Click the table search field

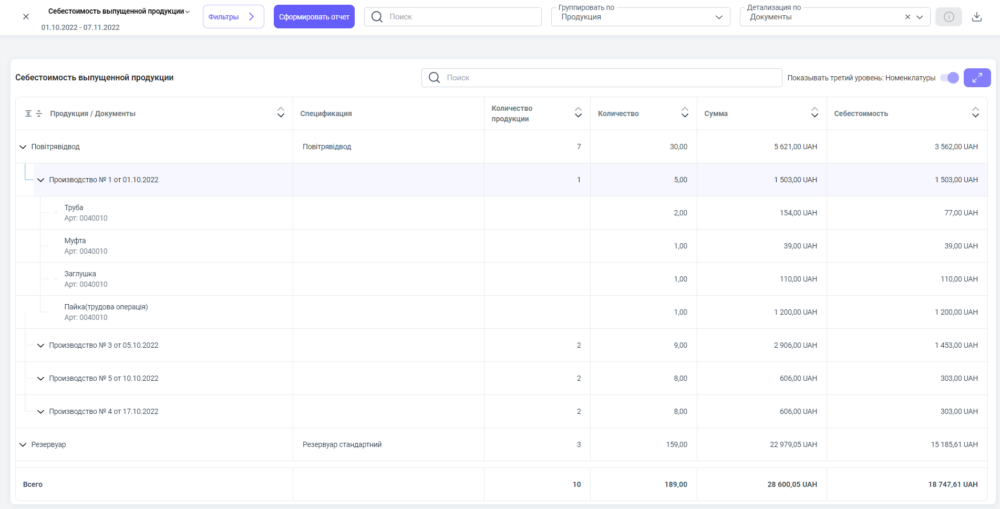point(602,78)
